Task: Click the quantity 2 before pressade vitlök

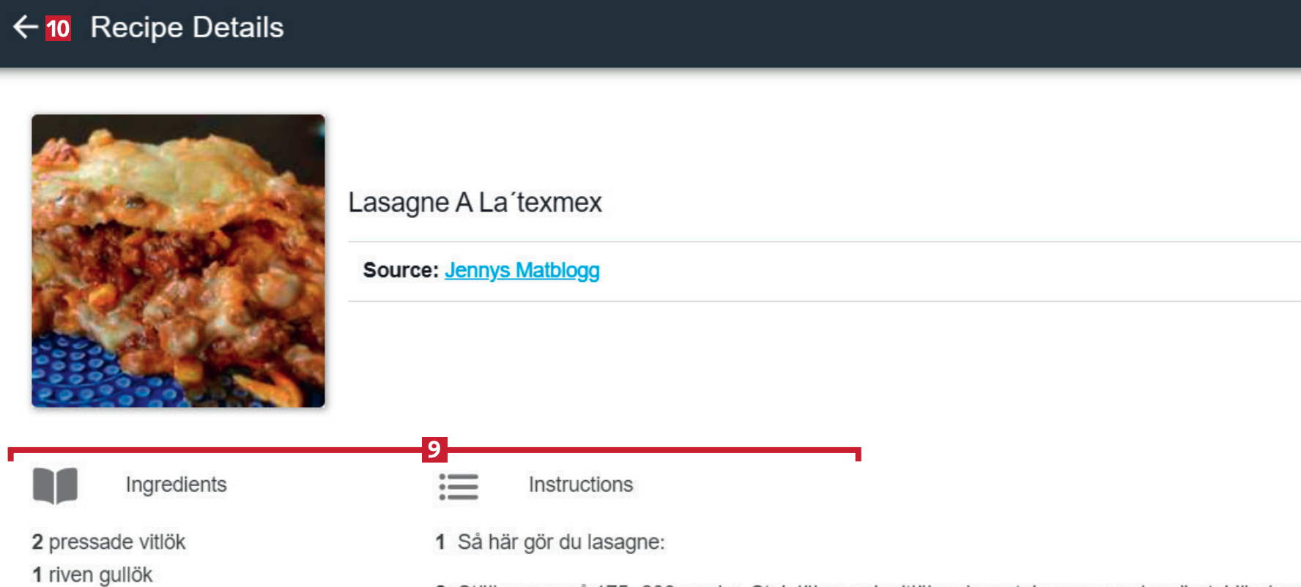Action: point(37,542)
